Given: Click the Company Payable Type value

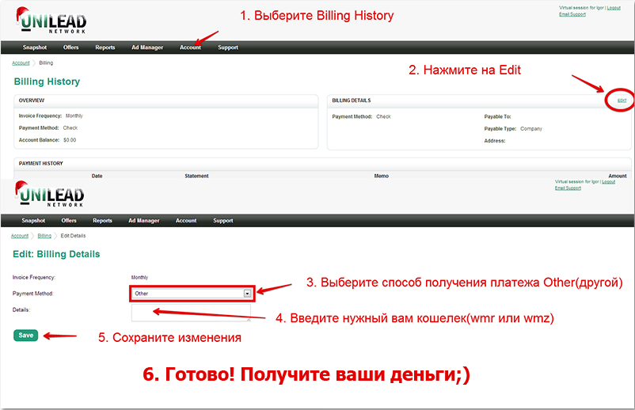Looking at the screenshot, I should (531, 129).
